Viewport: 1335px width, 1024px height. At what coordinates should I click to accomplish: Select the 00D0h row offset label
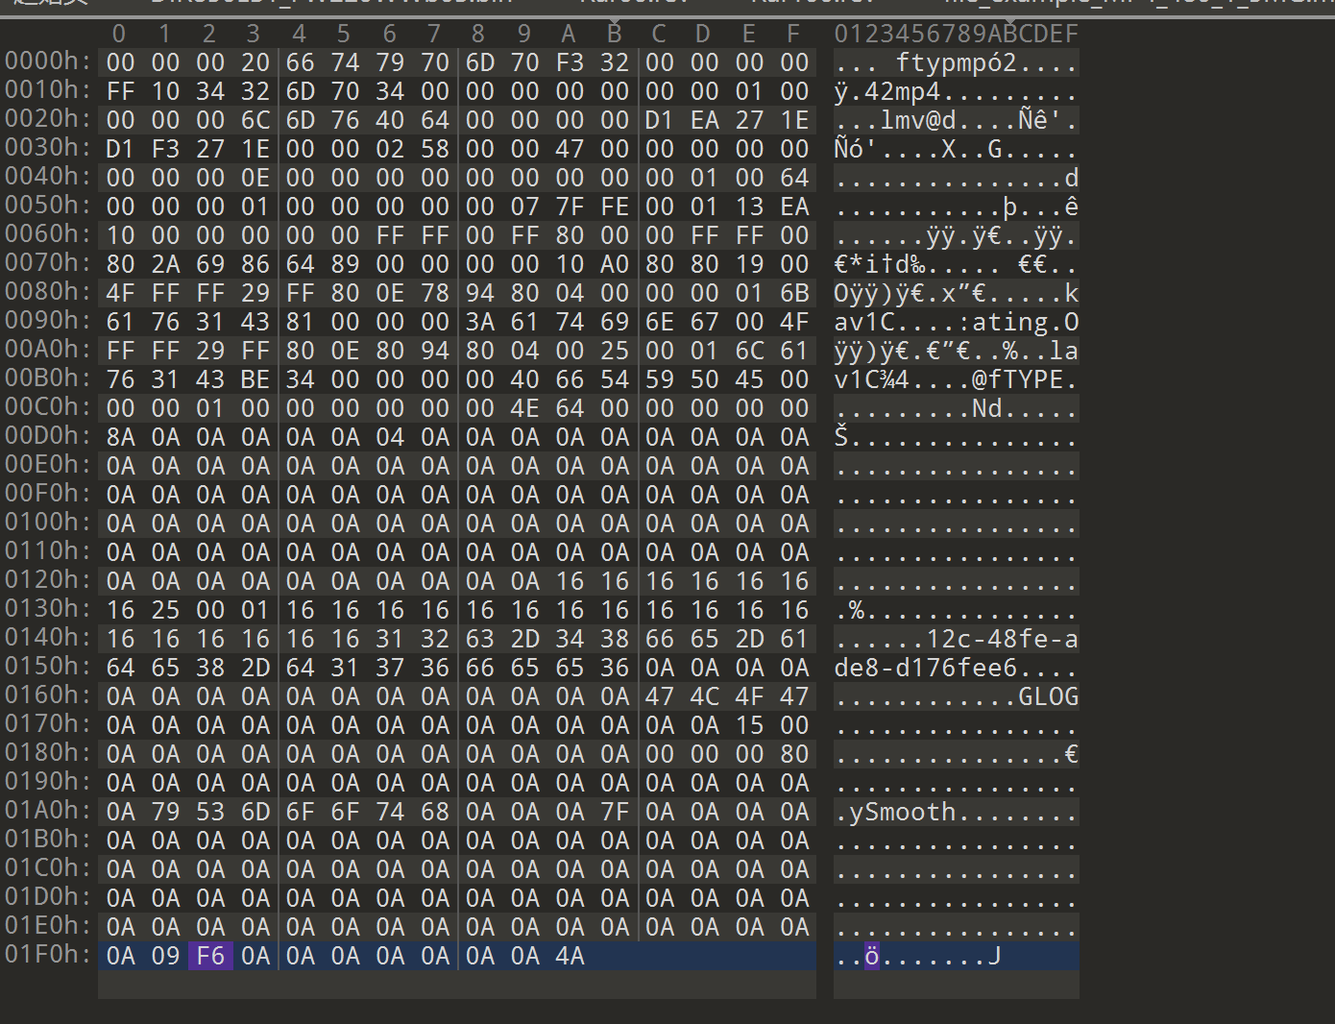48,436
